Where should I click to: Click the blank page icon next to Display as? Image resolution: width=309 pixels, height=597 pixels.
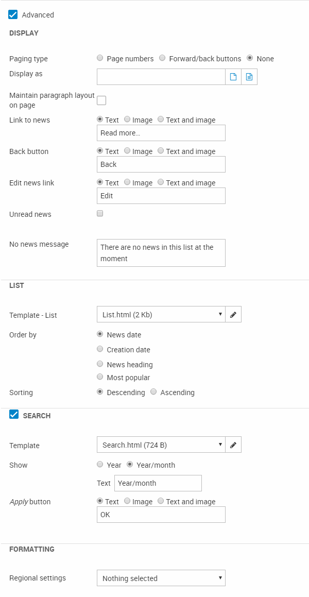[x=233, y=77]
